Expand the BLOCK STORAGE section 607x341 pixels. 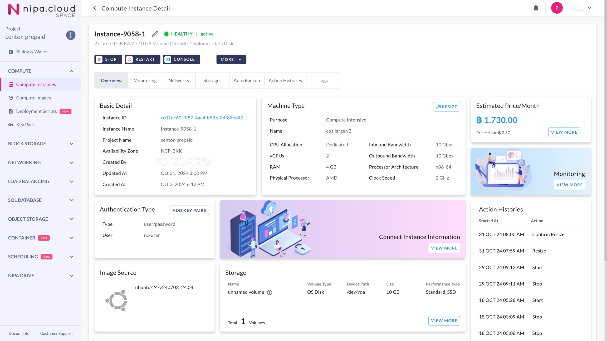tap(71, 144)
